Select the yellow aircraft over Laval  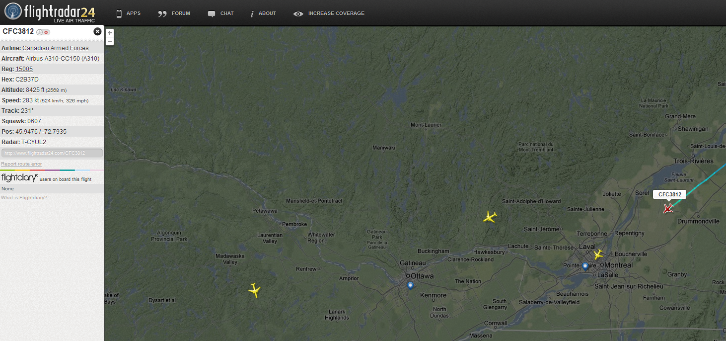pos(598,255)
